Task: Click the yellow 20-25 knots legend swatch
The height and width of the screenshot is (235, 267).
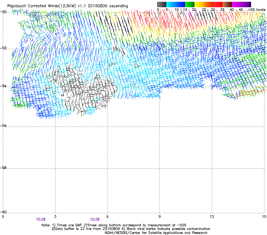Action: pos(199,4)
